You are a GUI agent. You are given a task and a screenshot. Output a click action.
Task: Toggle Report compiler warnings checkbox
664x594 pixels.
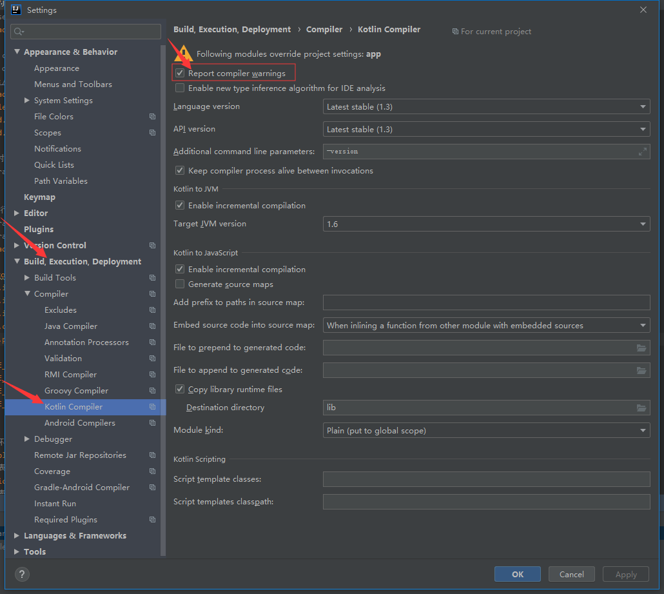click(x=180, y=73)
